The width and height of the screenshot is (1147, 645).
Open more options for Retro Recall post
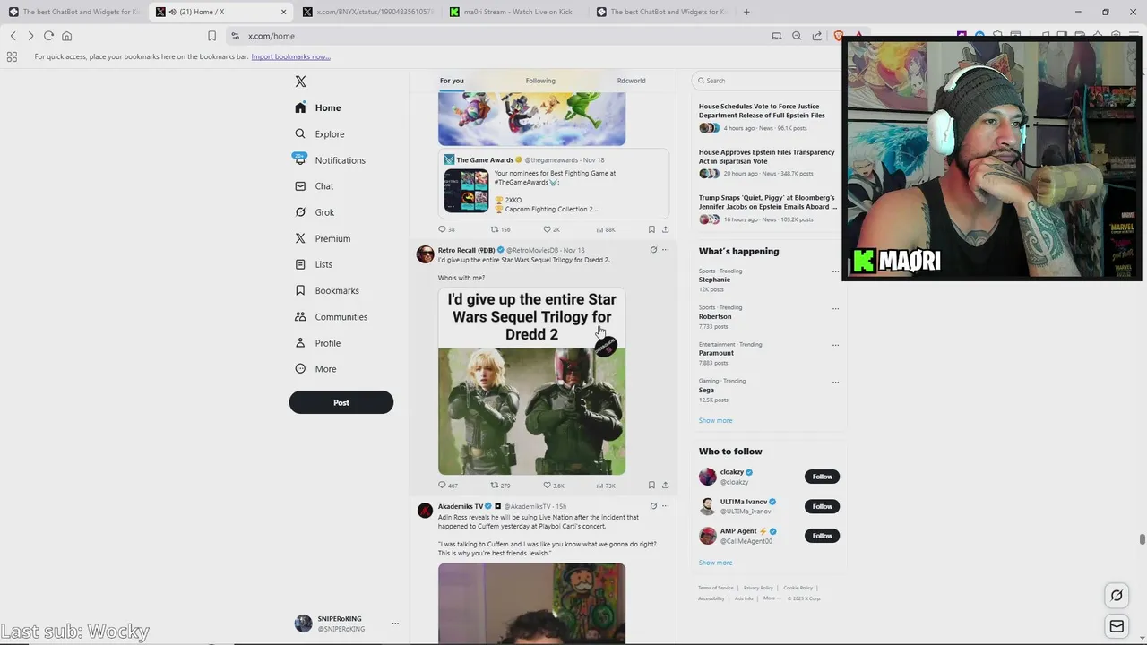tap(665, 250)
